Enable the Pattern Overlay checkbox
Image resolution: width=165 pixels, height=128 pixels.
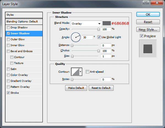(8, 87)
